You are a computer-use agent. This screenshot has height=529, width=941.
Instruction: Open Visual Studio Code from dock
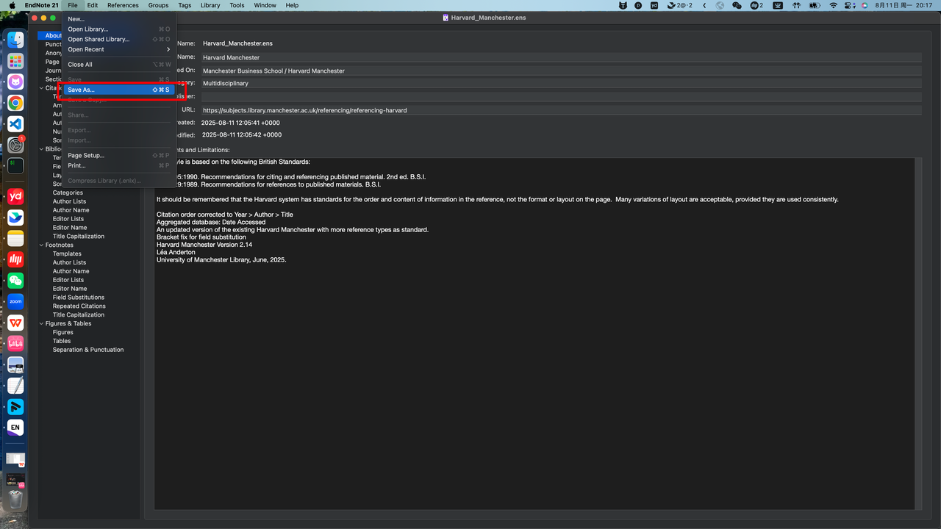click(15, 124)
